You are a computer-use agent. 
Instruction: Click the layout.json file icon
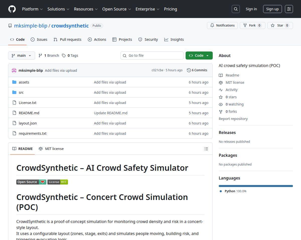[x=14, y=123]
